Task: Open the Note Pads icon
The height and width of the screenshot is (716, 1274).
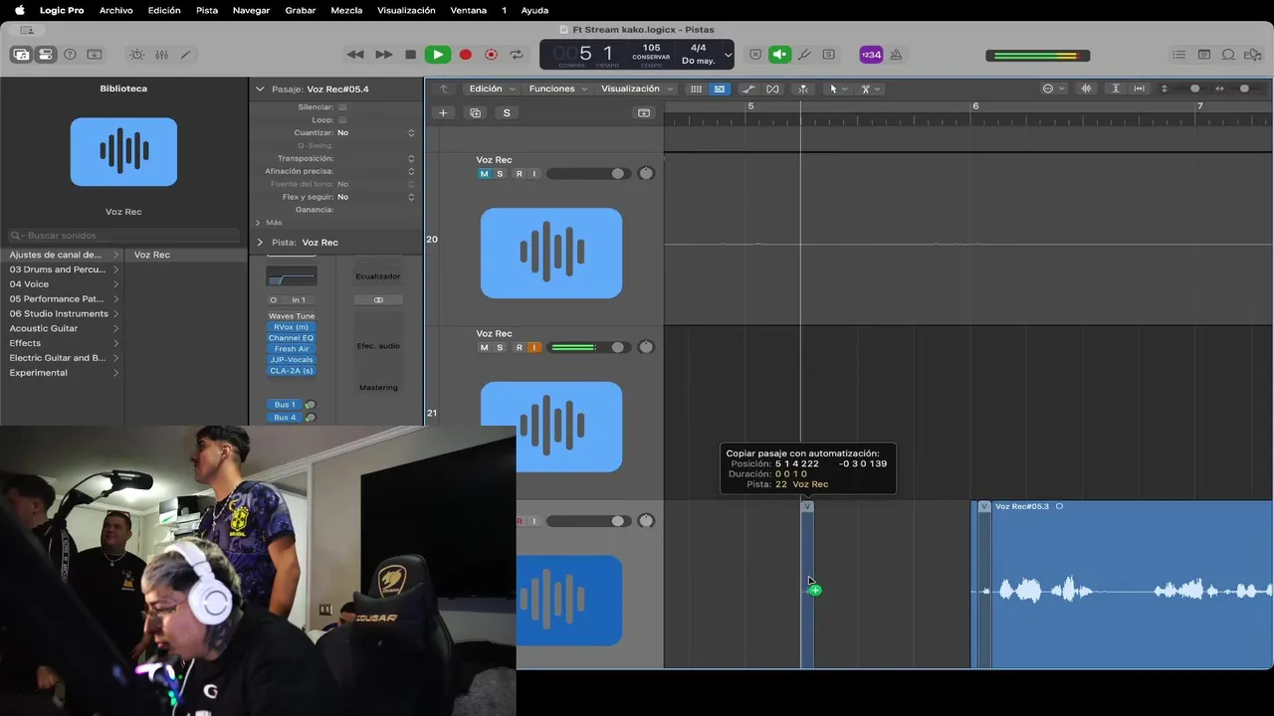Action: coord(1203,55)
